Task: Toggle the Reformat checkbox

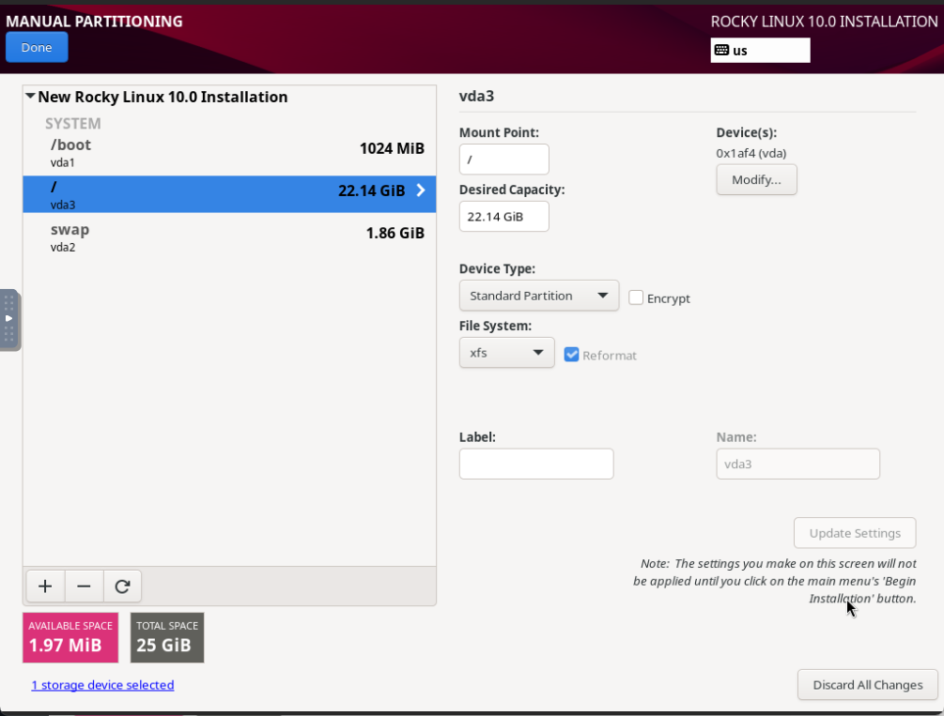Action: pos(571,355)
